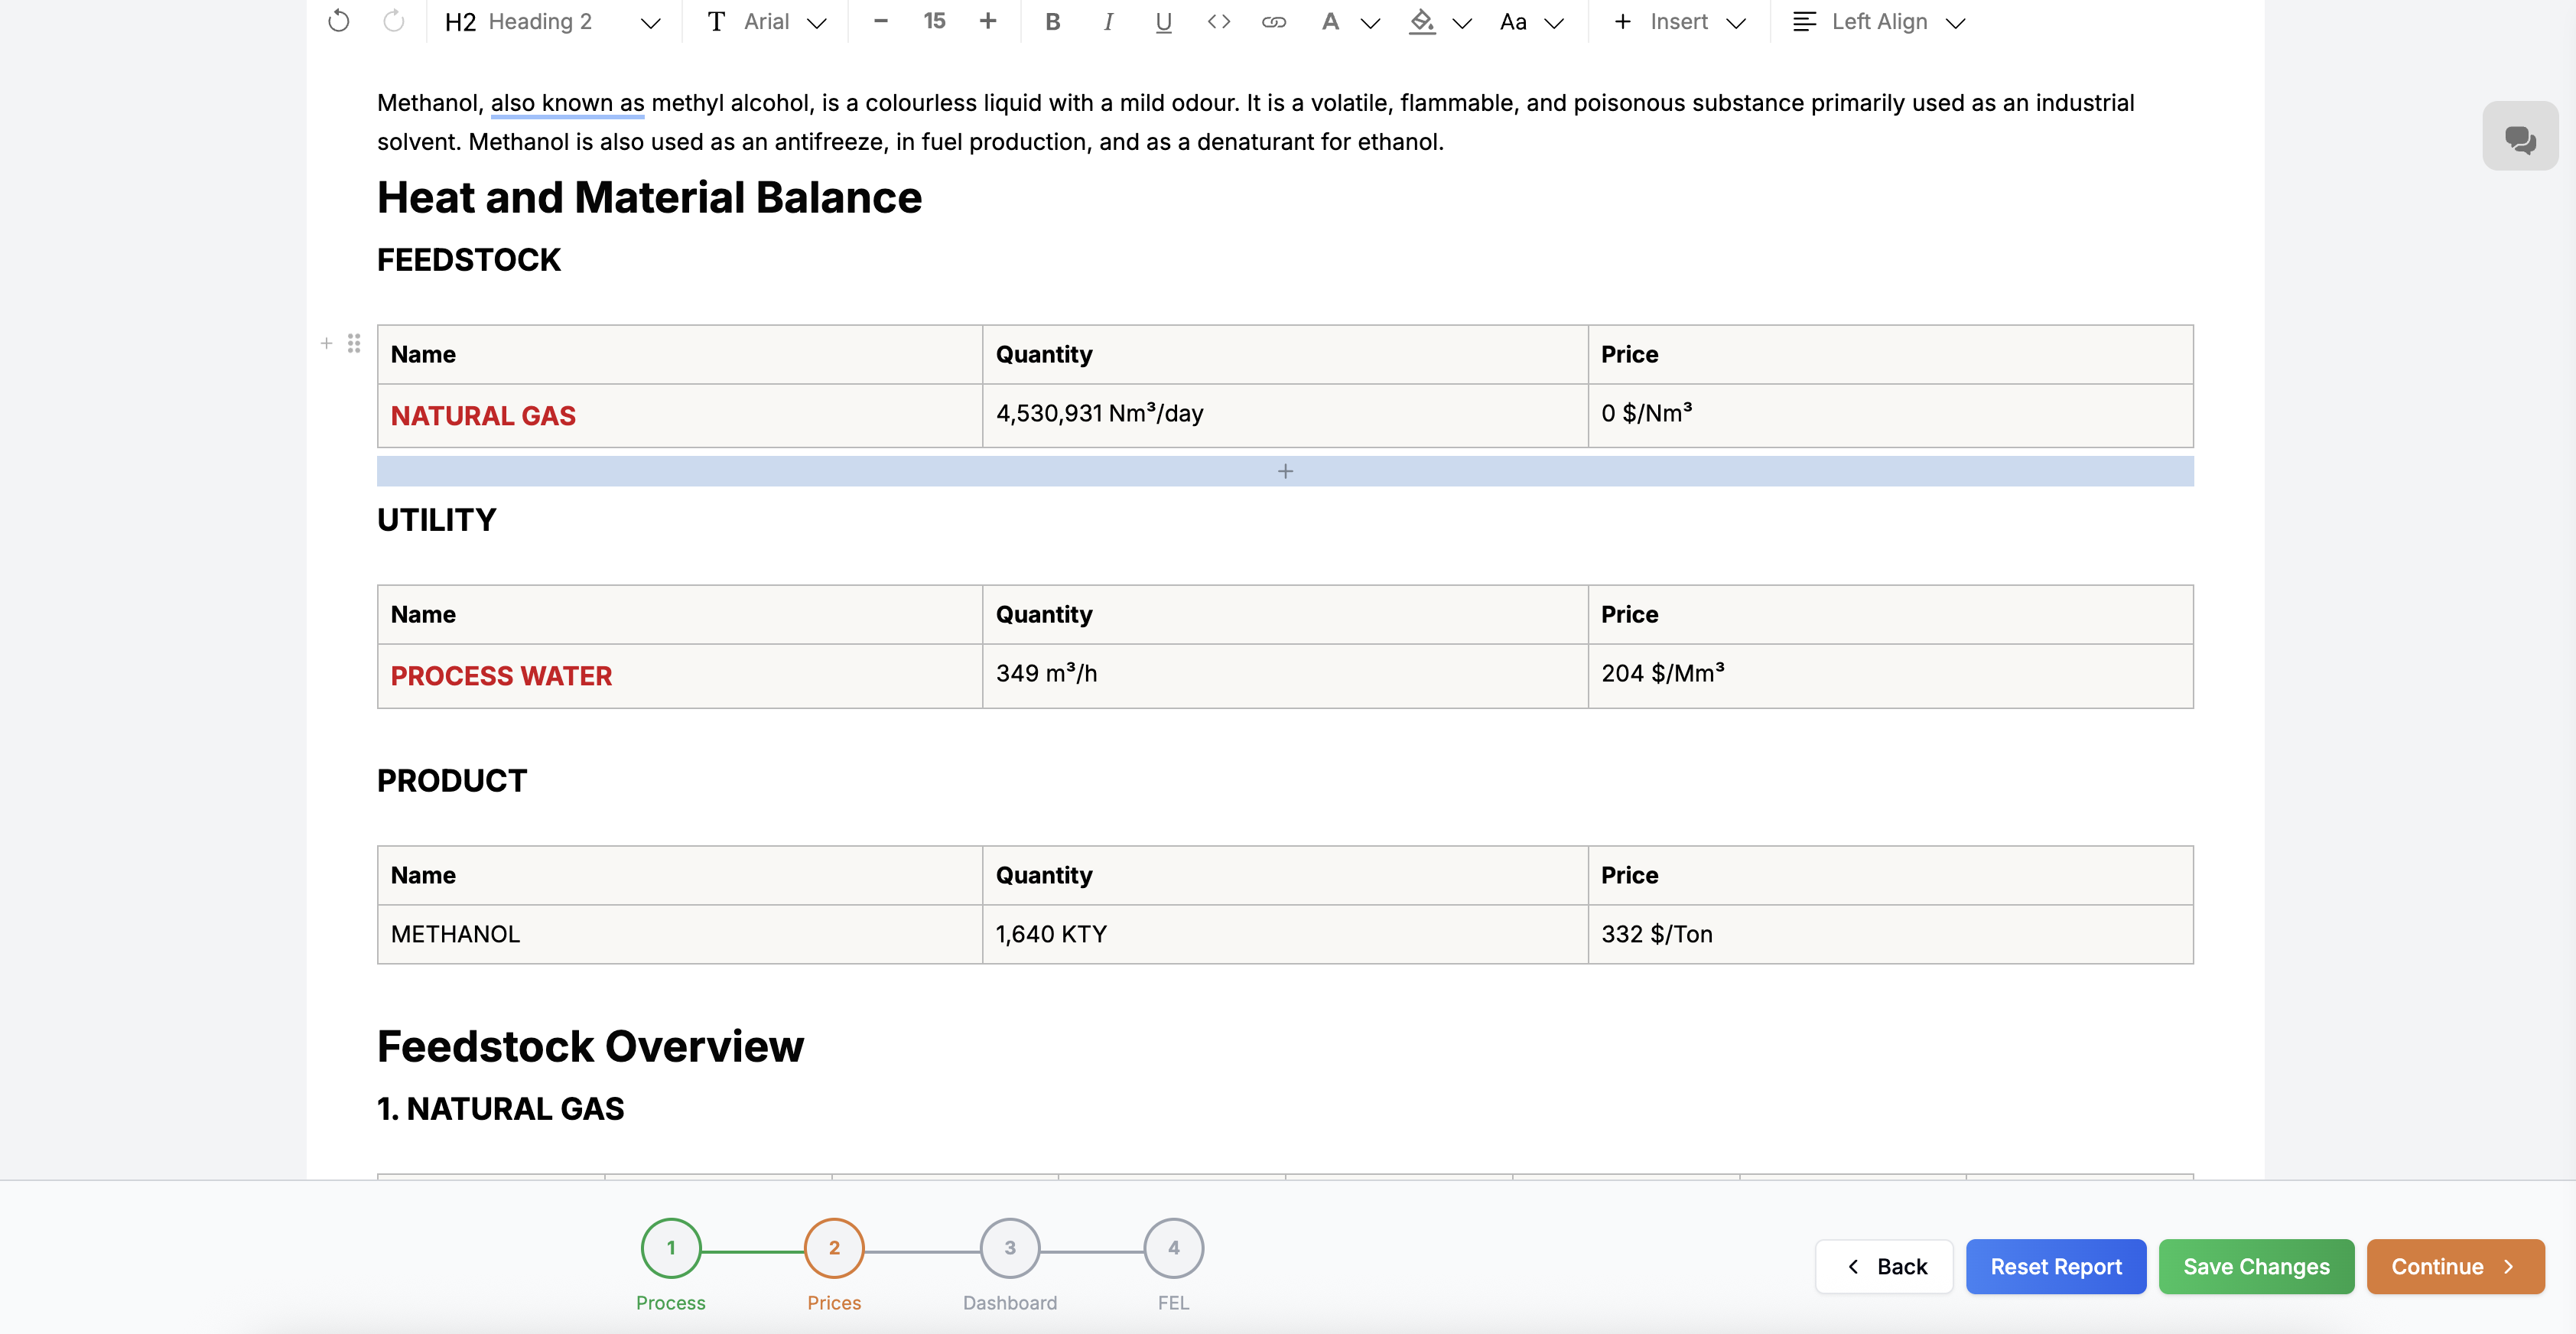Click the FEEDSTOCK subheading
Viewport: 2576px width, 1334px height.
(469, 260)
